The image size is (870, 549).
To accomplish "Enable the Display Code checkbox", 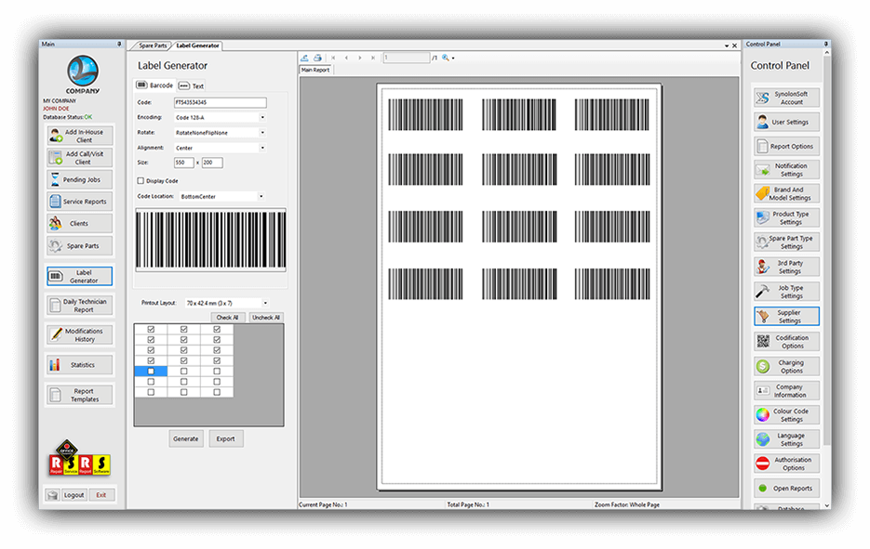I will pyautogui.click(x=141, y=181).
